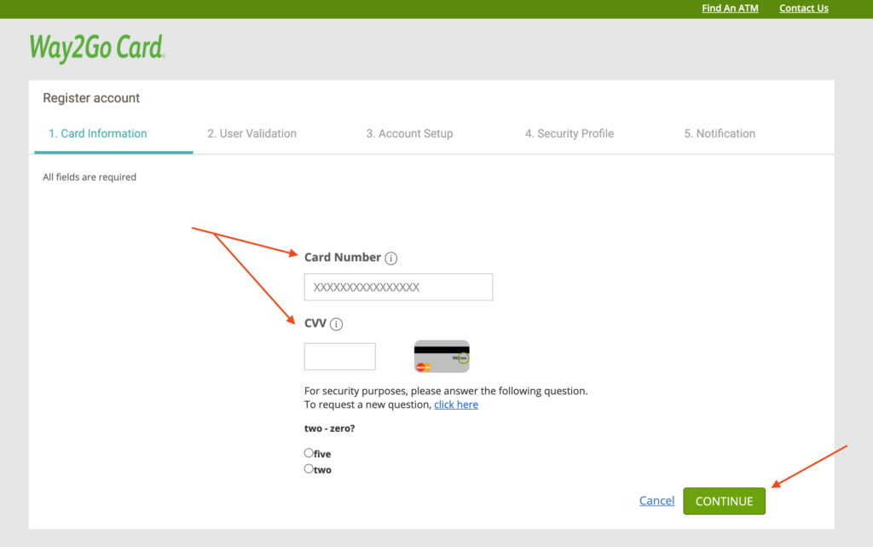Click the green CONTINUE button
This screenshot has height=547, width=873.
(x=725, y=501)
